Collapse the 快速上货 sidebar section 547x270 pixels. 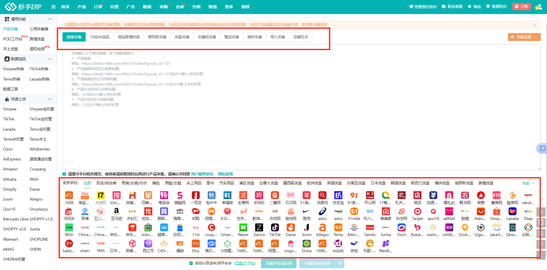(50, 99)
